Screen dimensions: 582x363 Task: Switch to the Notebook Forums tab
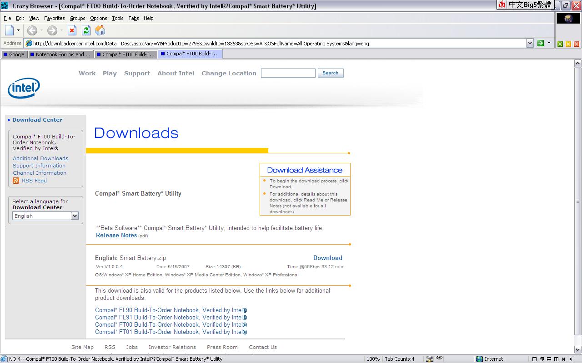[x=61, y=54]
